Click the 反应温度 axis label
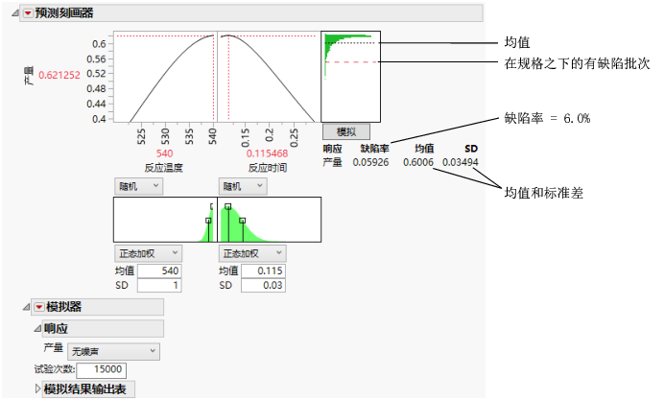 (163, 168)
